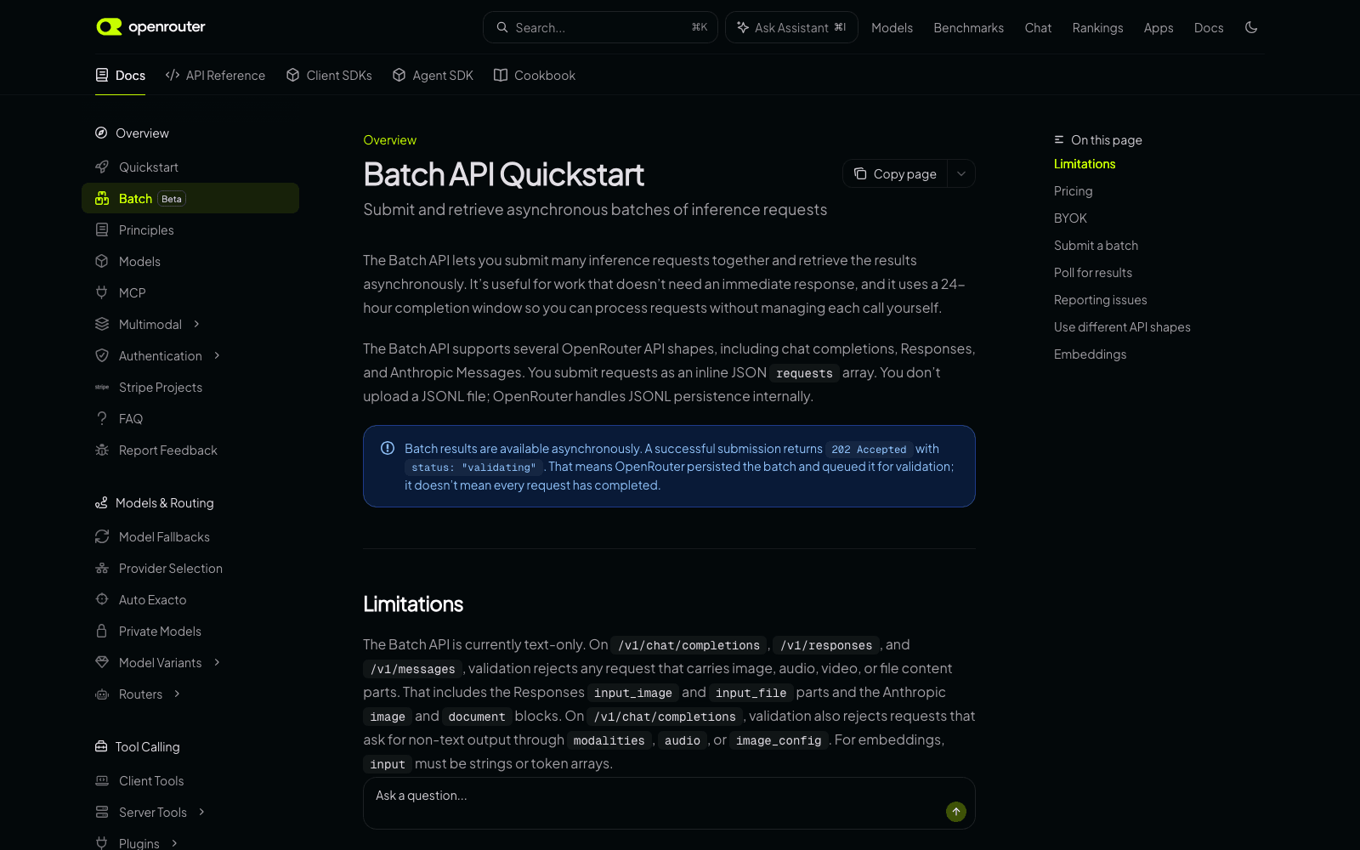Click the Provider Selection icon
This screenshot has width=1360, height=850.
pos(102,568)
